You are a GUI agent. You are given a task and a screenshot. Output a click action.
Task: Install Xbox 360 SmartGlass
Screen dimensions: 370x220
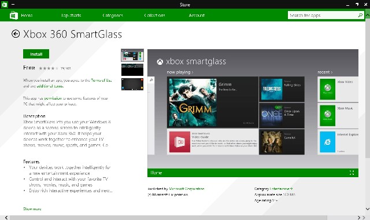click(x=36, y=54)
